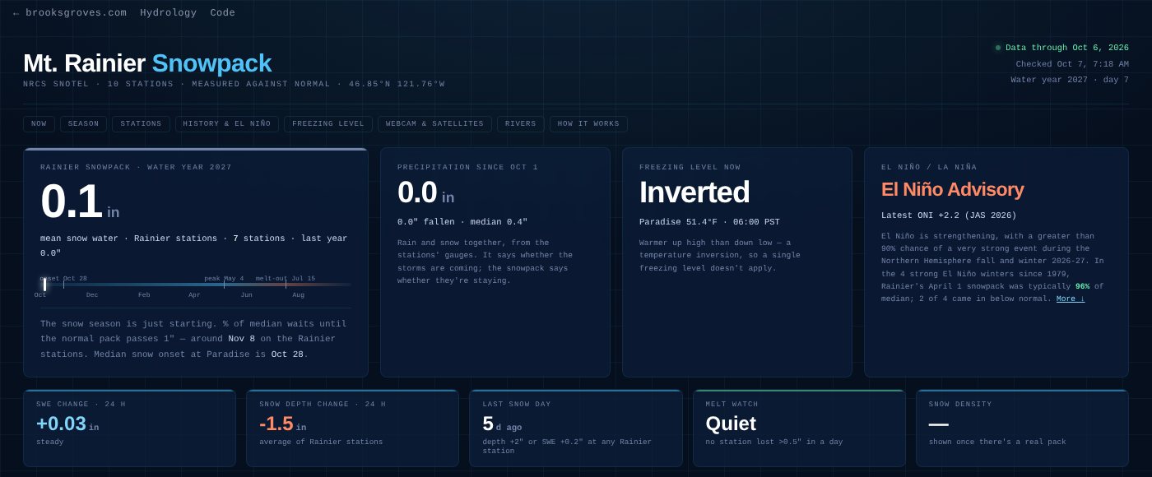The width and height of the screenshot is (1152, 477).
Task: Open the HOW IT WORKS tab
Action: pos(588,124)
